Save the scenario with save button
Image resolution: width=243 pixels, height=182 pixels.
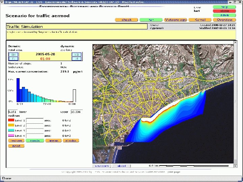[224, 15]
